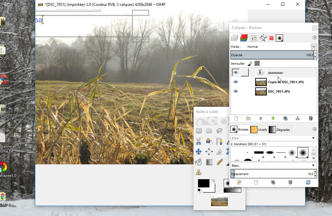Open the Motifs tab
The width and height of the screenshot is (332, 216).
259,130
